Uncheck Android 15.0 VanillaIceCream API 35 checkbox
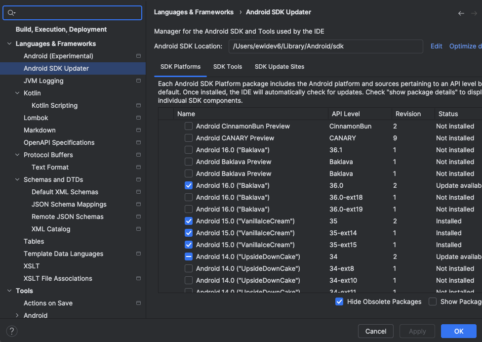482x342 pixels. (x=189, y=221)
